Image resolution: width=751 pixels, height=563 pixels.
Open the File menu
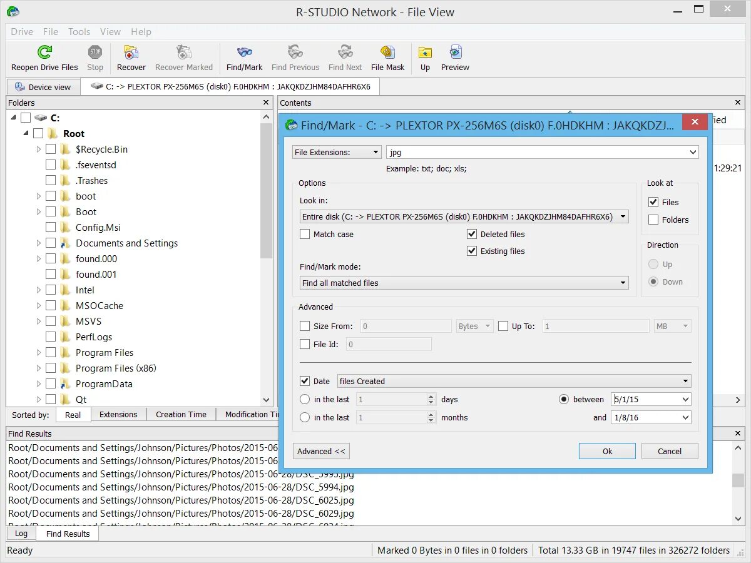tap(51, 31)
